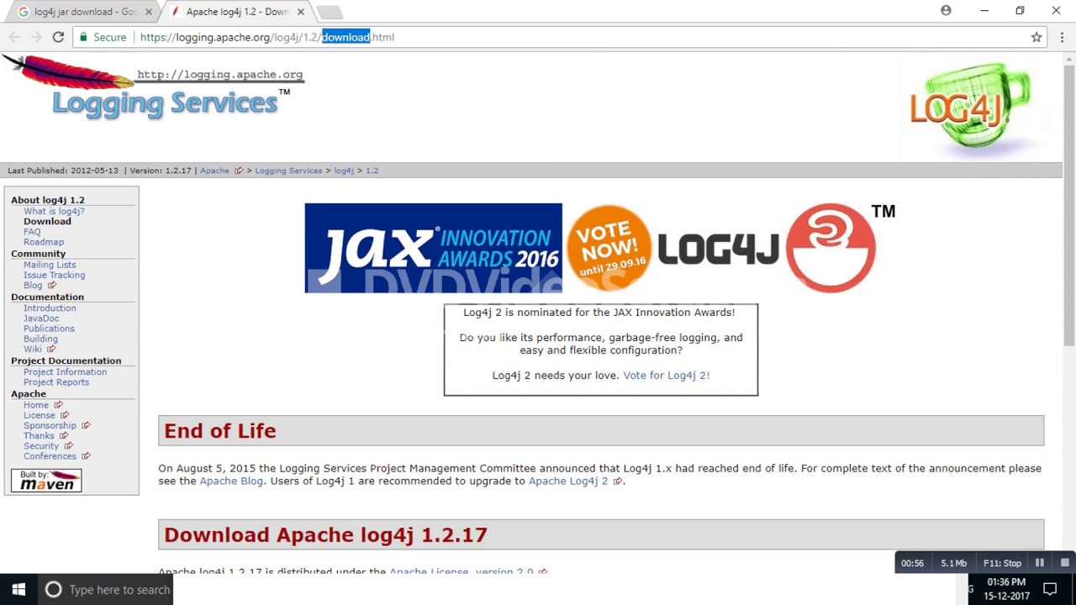
Task: Click the external-link icon beside Wiki
Action: click(x=51, y=349)
